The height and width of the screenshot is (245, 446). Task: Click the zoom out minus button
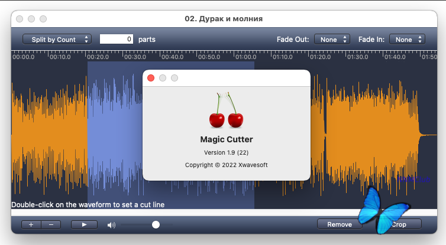click(x=51, y=224)
